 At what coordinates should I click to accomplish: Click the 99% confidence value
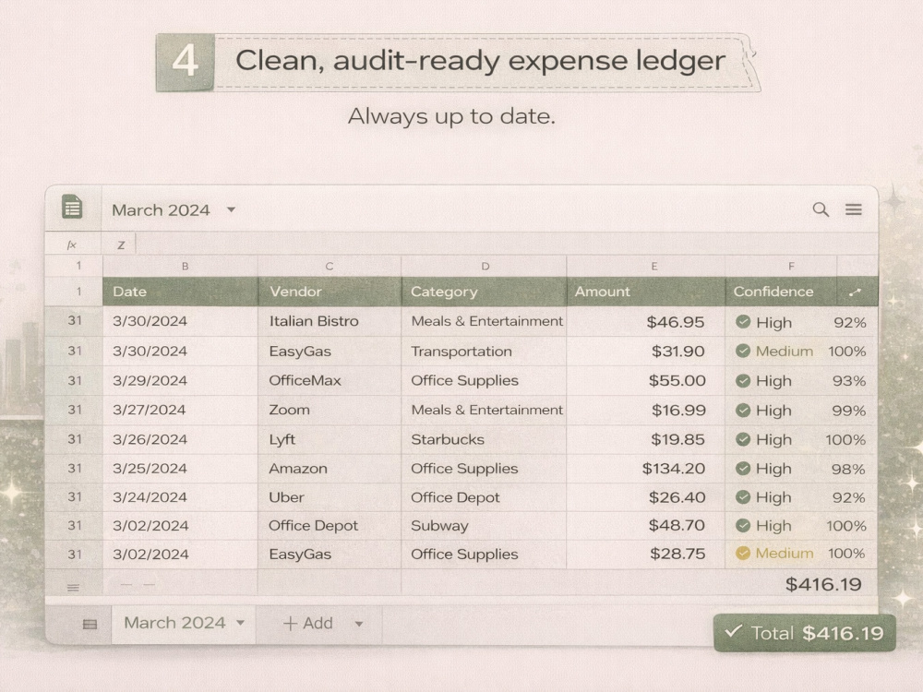[849, 411]
